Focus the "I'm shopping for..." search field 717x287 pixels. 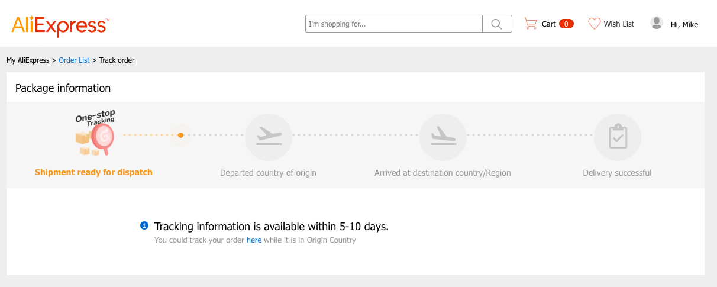point(395,24)
